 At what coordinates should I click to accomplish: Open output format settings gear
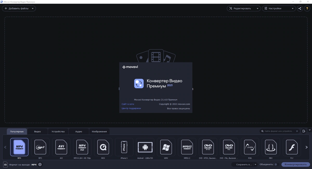pos(40,164)
